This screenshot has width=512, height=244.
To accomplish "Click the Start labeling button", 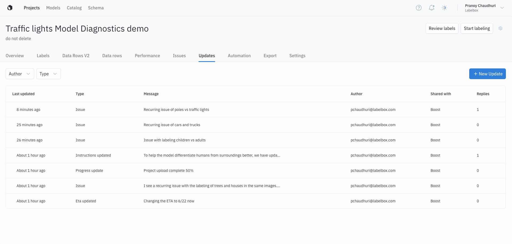I will click(477, 28).
